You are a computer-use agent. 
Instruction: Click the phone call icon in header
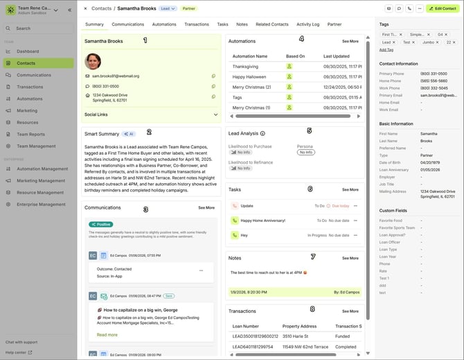point(410,8)
